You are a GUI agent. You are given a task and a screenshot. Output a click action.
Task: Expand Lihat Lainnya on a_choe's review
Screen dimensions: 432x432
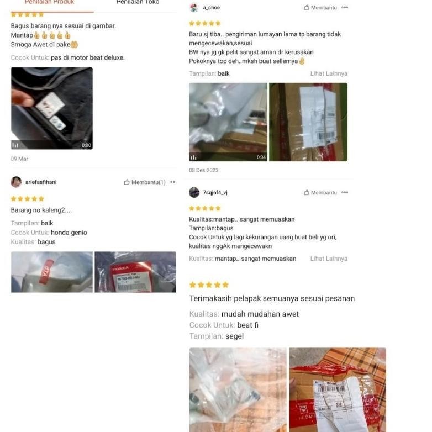pos(329,73)
